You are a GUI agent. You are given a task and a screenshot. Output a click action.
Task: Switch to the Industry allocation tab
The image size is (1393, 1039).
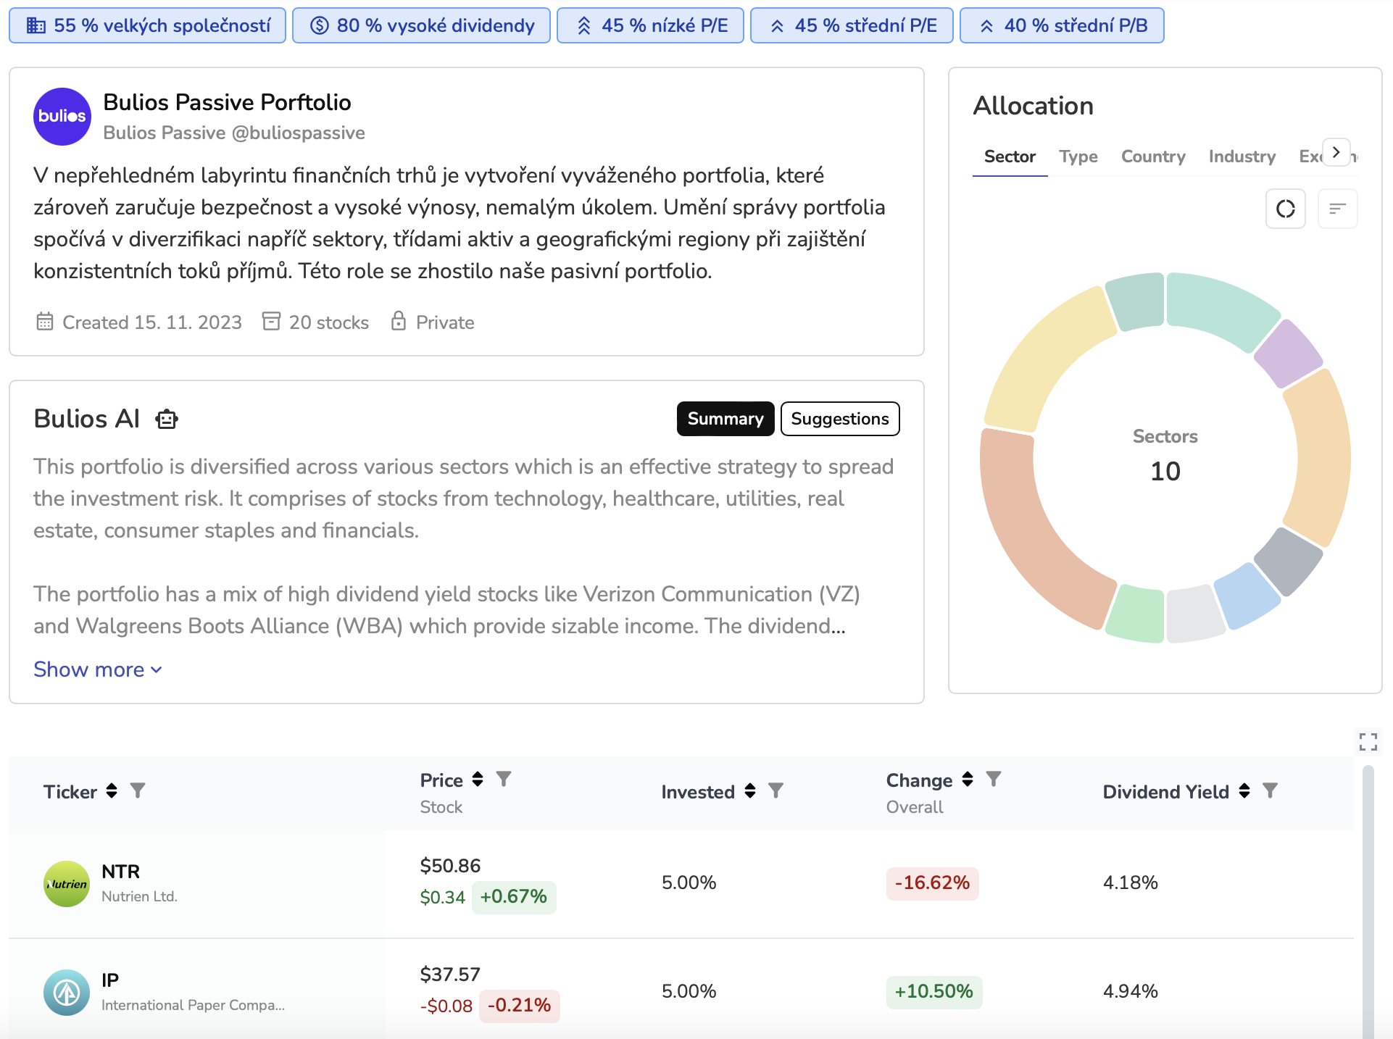(1242, 157)
